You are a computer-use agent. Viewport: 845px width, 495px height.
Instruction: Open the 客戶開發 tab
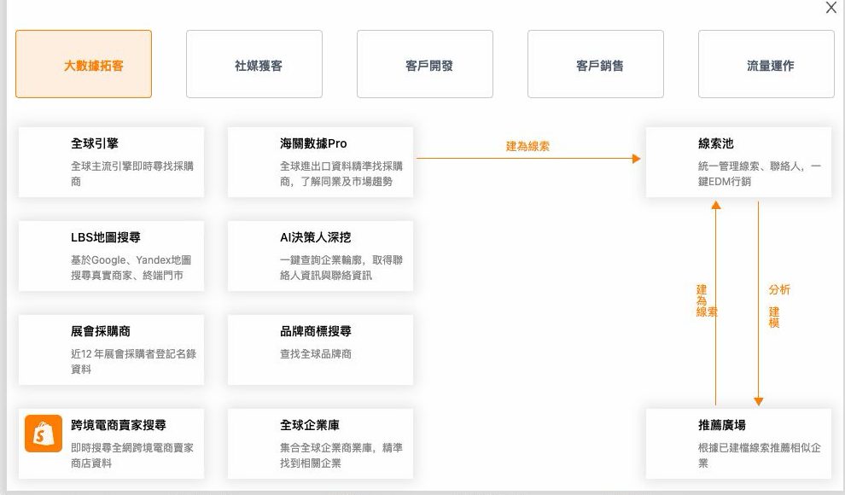(425, 64)
